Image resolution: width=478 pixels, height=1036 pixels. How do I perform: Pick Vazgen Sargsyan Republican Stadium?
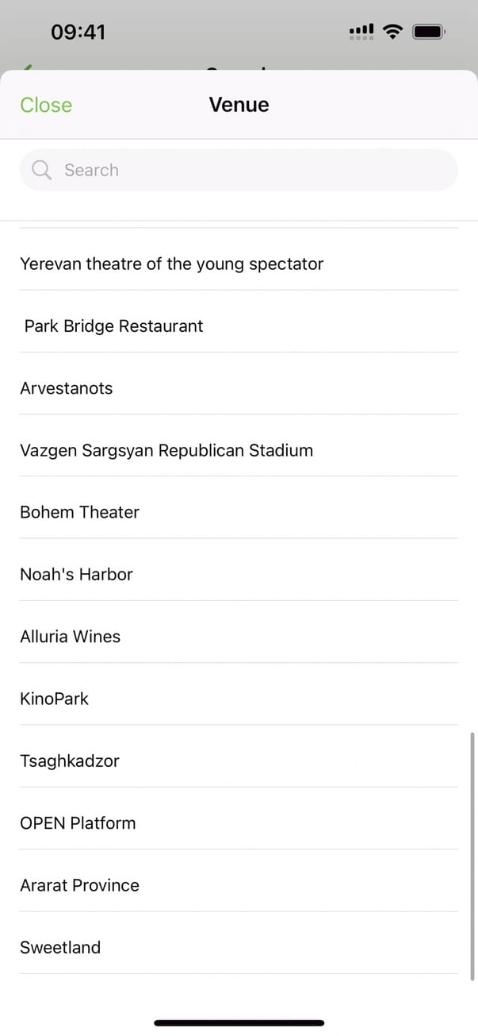click(x=166, y=450)
